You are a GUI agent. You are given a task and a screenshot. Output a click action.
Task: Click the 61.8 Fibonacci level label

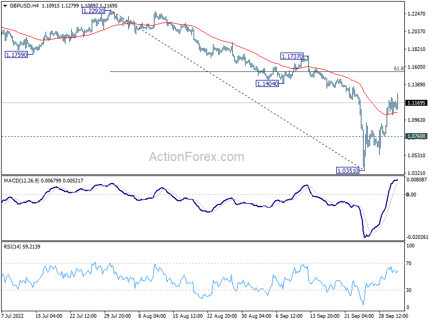pyautogui.click(x=398, y=69)
